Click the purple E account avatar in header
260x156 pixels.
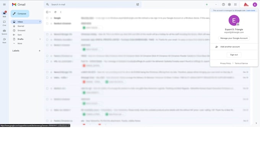coord(255,5)
